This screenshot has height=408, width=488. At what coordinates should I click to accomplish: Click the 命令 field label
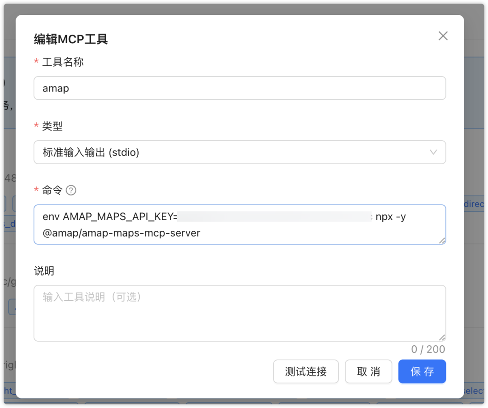pyautogui.click(x=52, y=190)
